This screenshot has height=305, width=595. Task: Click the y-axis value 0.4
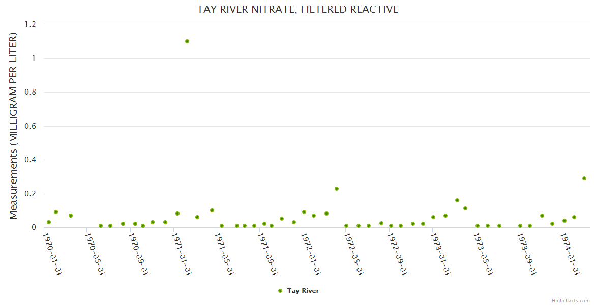31,160
